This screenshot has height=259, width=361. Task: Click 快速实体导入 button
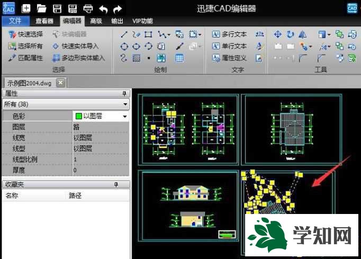coord(75,46)
